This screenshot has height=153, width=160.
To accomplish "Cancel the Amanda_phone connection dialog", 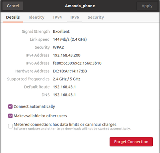I will click(13, 6).
